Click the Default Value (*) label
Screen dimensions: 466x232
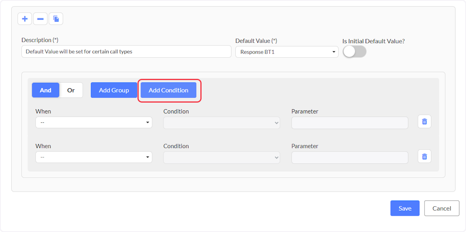[256, 41]
